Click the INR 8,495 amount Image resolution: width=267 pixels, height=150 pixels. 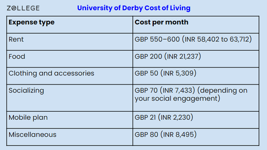[x=179, y=134]
